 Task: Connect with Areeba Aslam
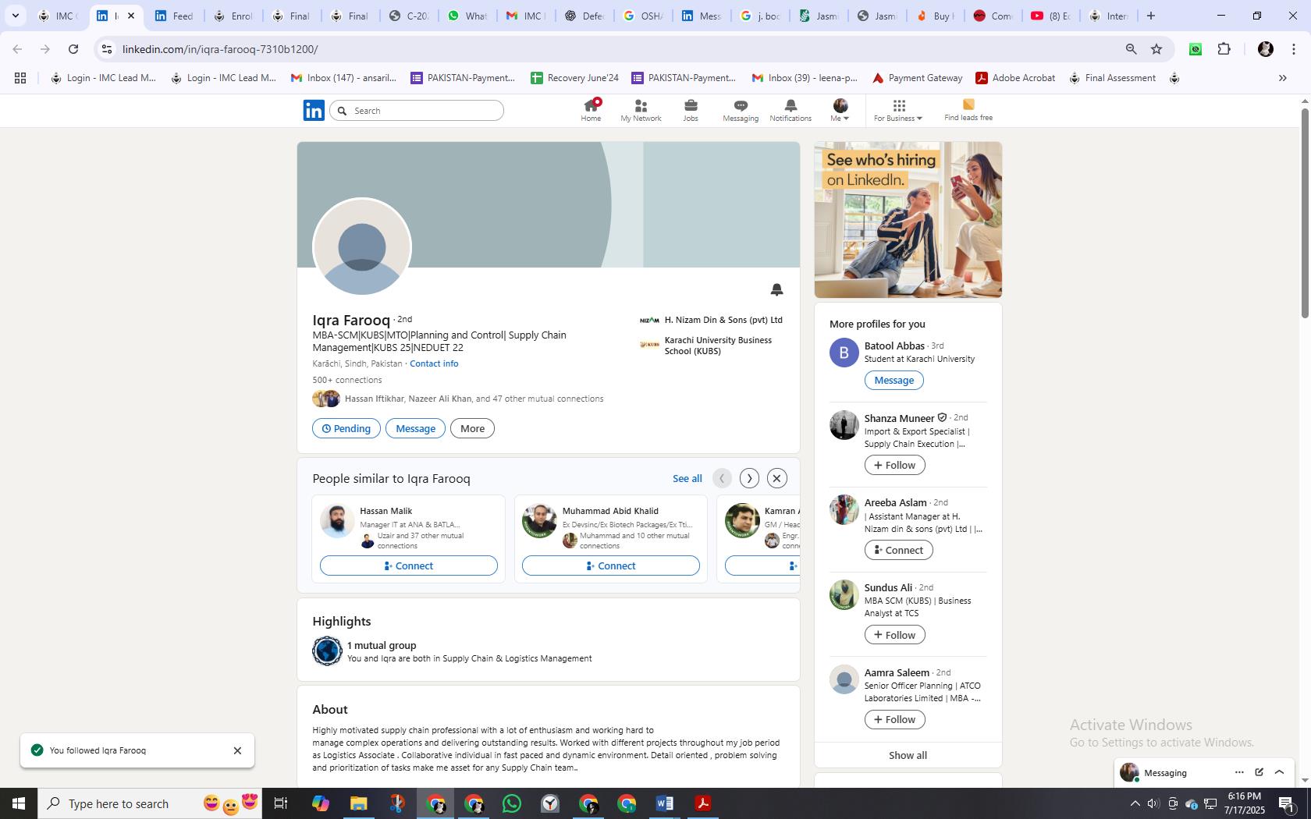coord(898,550)
